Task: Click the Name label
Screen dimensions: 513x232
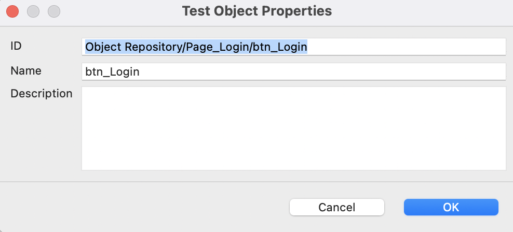Action: (26, 71)
